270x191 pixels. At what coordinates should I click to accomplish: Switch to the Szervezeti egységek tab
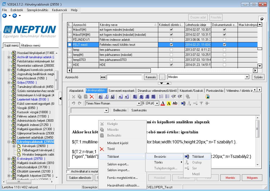(x=122, y=91)
